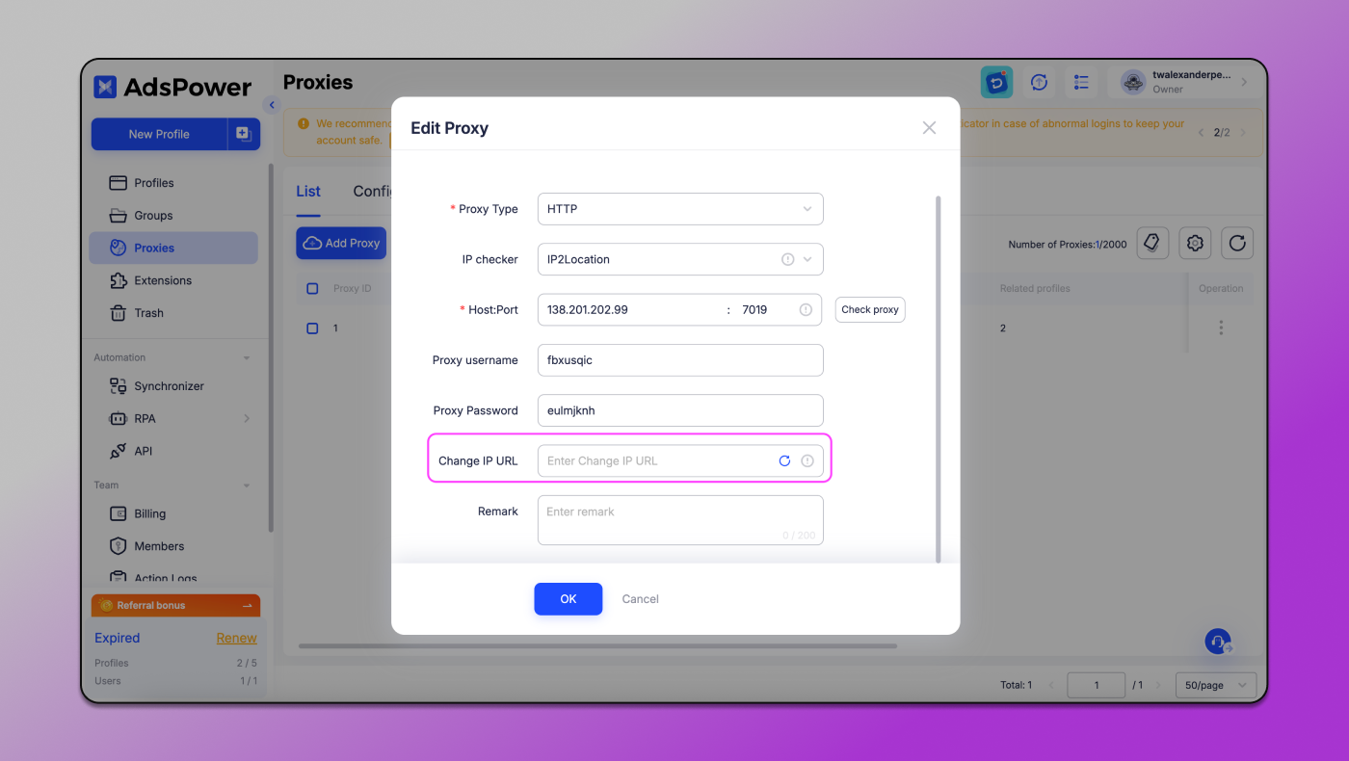The image size is (1349, 761).
Task: Open the 50/page pagination dropdown
Action: point(1215,685)
